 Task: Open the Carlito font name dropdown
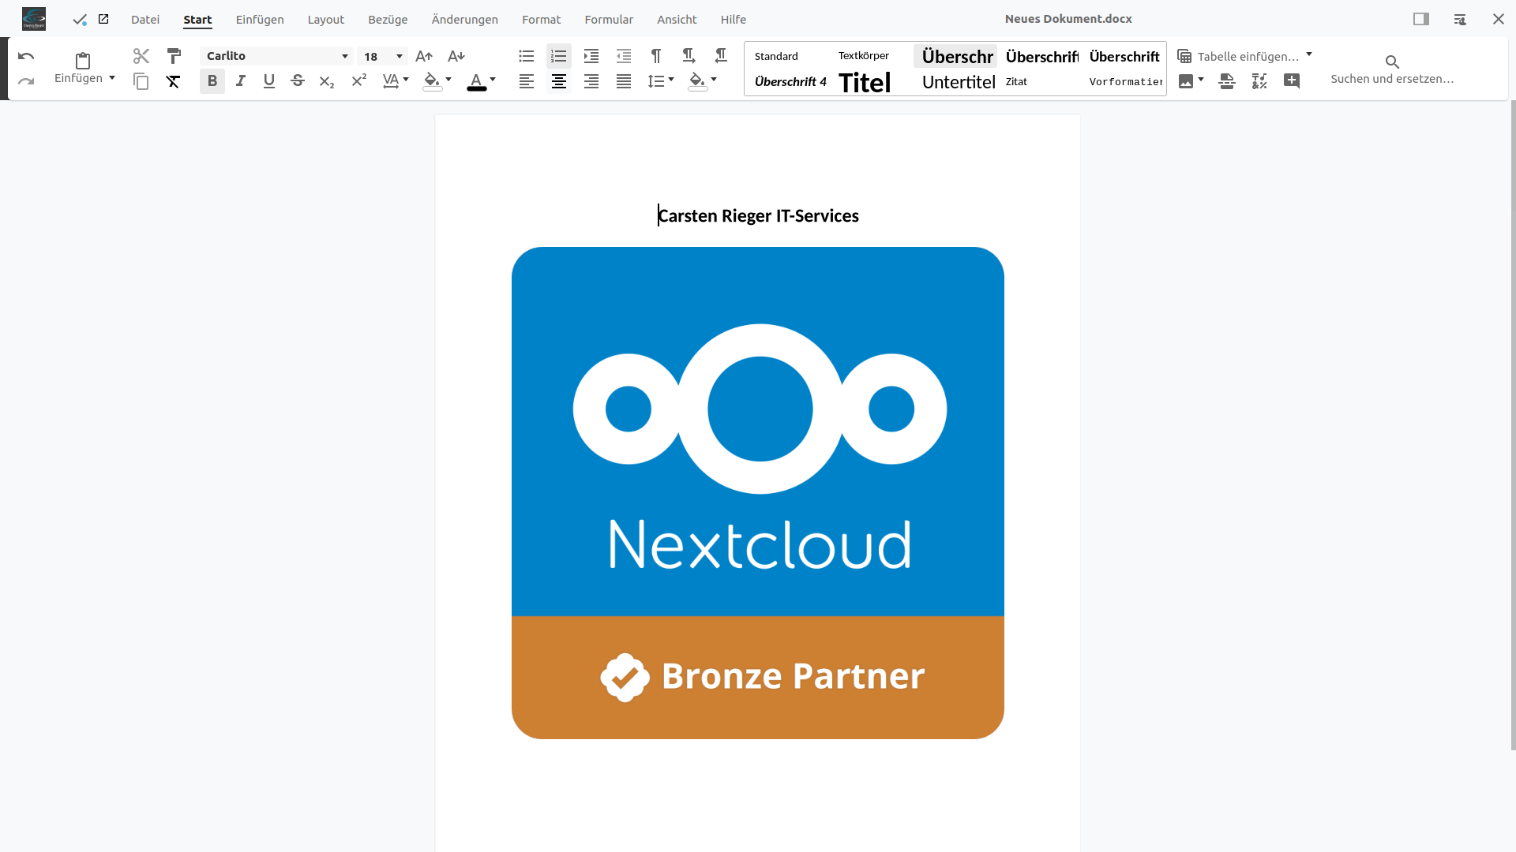(345, 56)
